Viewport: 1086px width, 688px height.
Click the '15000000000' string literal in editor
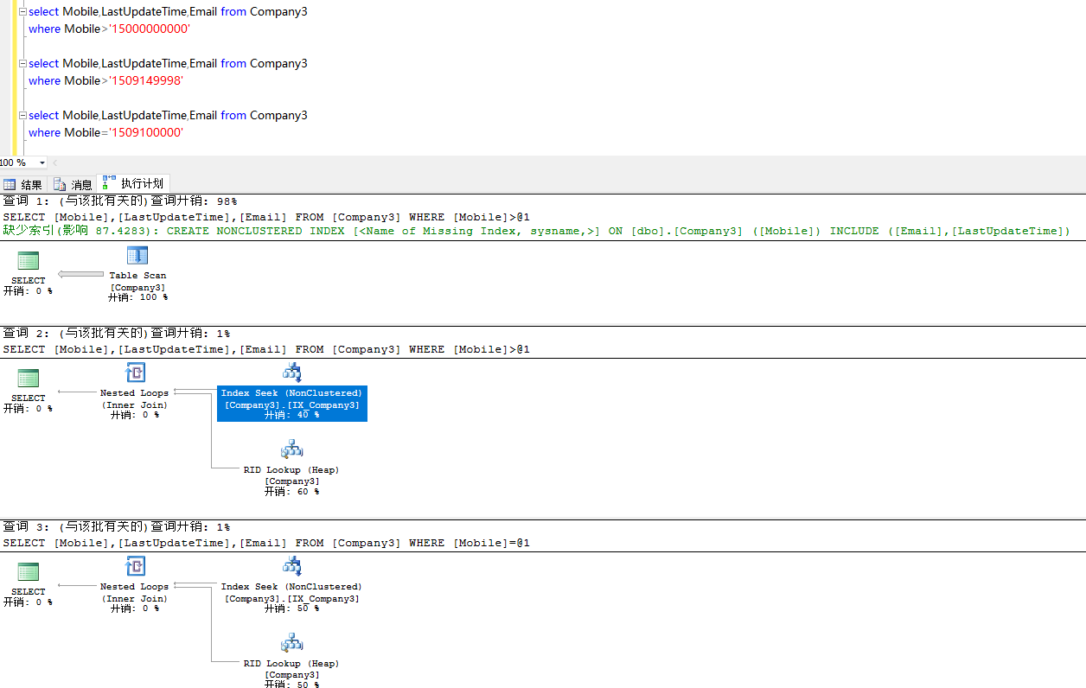tap(150, 29)
